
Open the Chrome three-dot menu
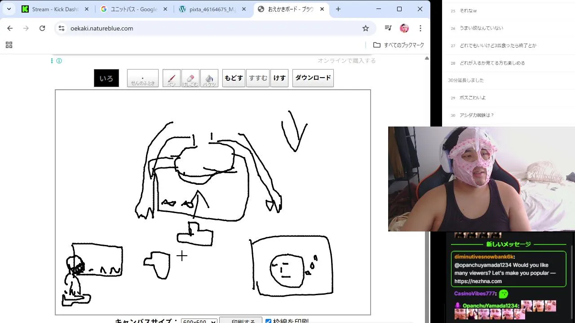click(420, 28)
